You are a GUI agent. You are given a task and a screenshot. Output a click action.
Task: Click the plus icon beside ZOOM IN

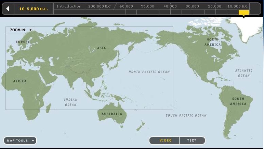point(31,30)
